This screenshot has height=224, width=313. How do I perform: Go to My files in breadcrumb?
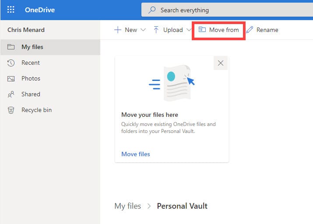click(127, 206)
